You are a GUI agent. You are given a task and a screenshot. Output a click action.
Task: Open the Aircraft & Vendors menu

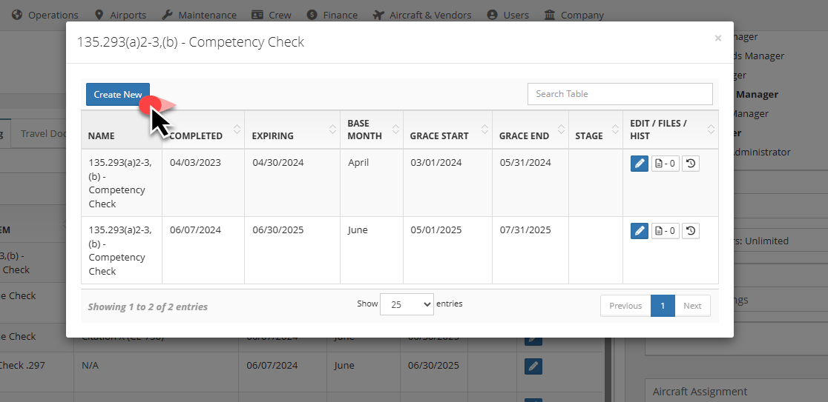coord(422,16)
